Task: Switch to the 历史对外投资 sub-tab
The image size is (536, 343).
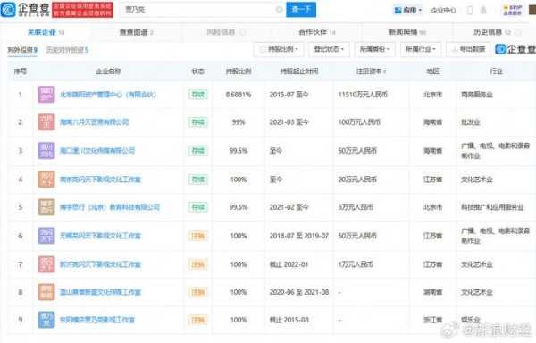Action: (67, 50)
